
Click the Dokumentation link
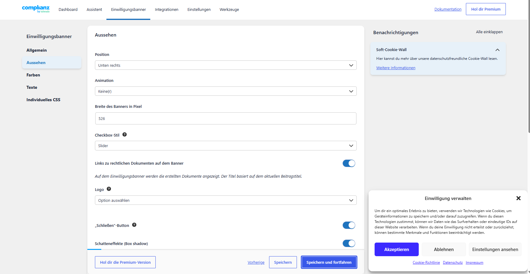(x=448, y=9)
